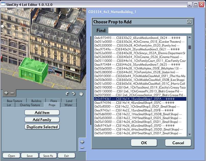The width and height of the screenshot is (206, 161).
Task: Select the Overlay Texture tab
Action: click(x=30, y=105)
